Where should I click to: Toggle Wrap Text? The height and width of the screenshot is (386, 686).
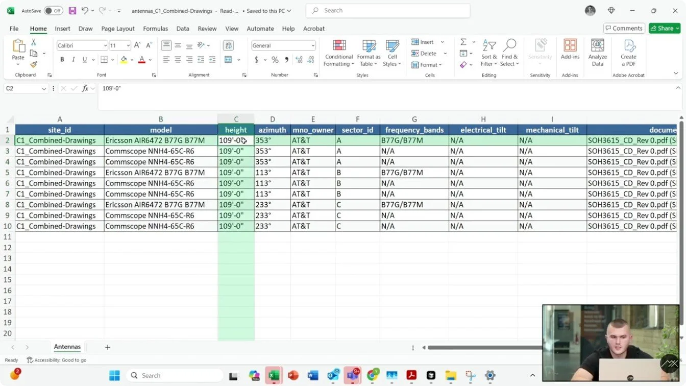pyautogui.click(x=228, y=45)
